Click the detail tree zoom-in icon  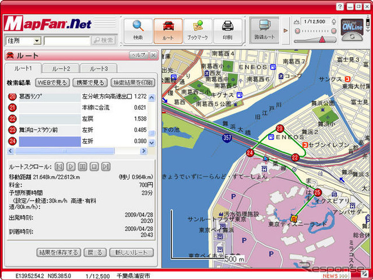pyautogui.click(x=334, y=22)
